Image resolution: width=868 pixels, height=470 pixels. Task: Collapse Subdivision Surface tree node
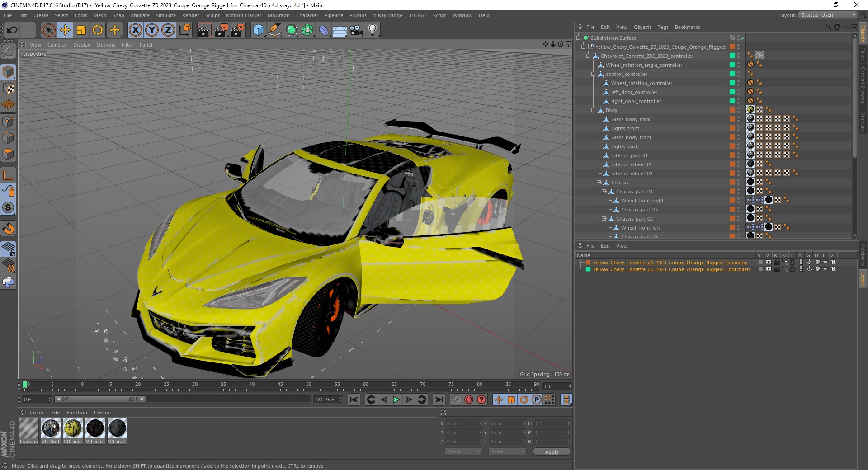(578, 38)
